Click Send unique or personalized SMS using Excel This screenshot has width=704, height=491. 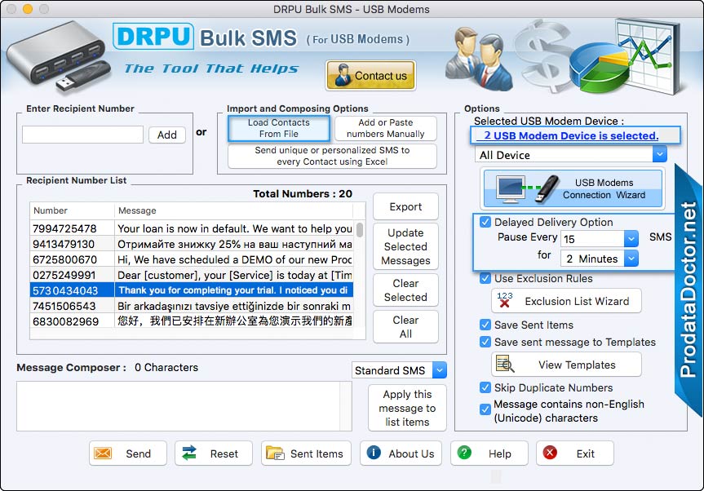[x=332, y=156]
